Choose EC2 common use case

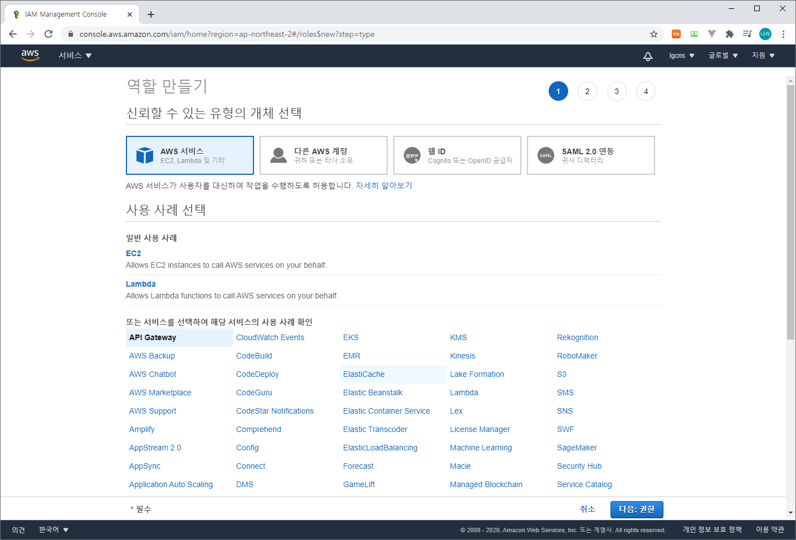coord(133,253)
